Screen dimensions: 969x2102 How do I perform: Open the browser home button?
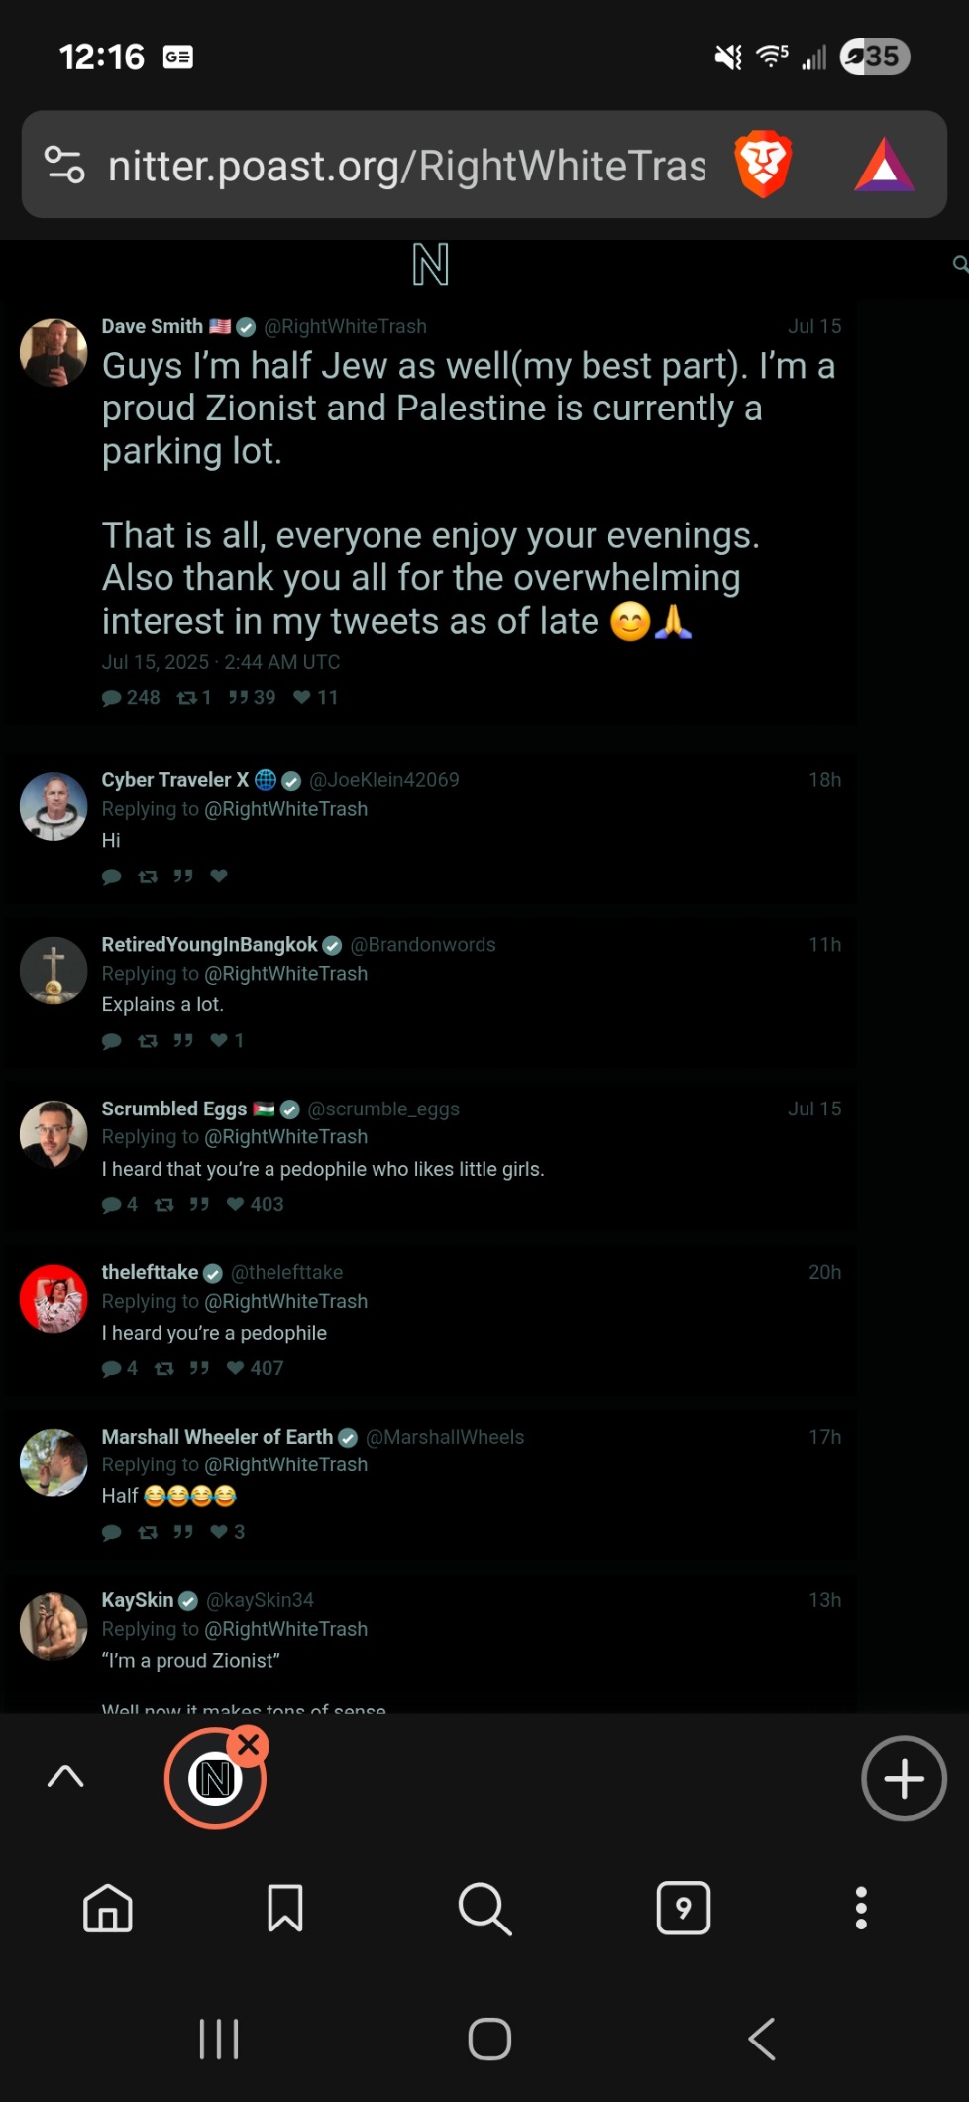point(108,1908)
